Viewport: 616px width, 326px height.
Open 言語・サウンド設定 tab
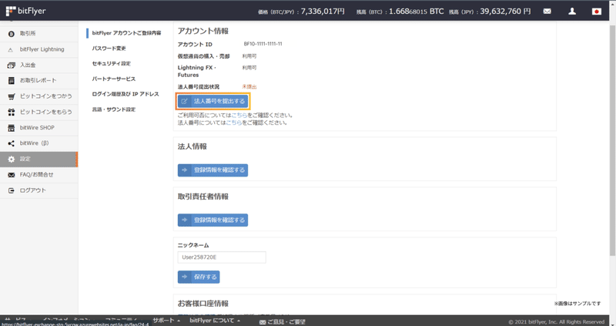coord(113,109)
